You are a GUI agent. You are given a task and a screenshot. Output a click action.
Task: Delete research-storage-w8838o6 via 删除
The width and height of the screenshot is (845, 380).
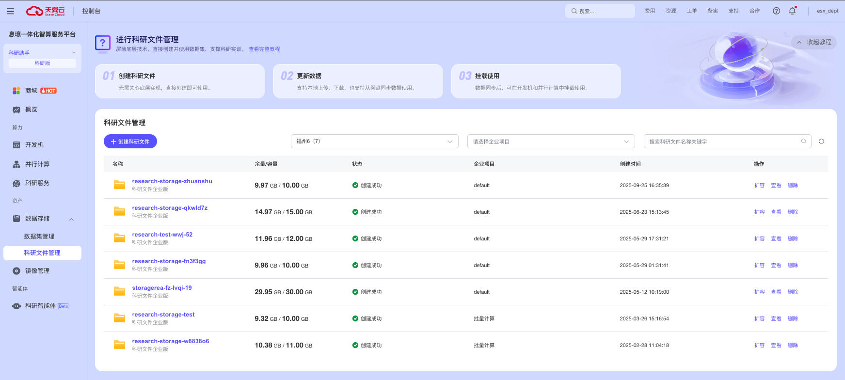793,345
